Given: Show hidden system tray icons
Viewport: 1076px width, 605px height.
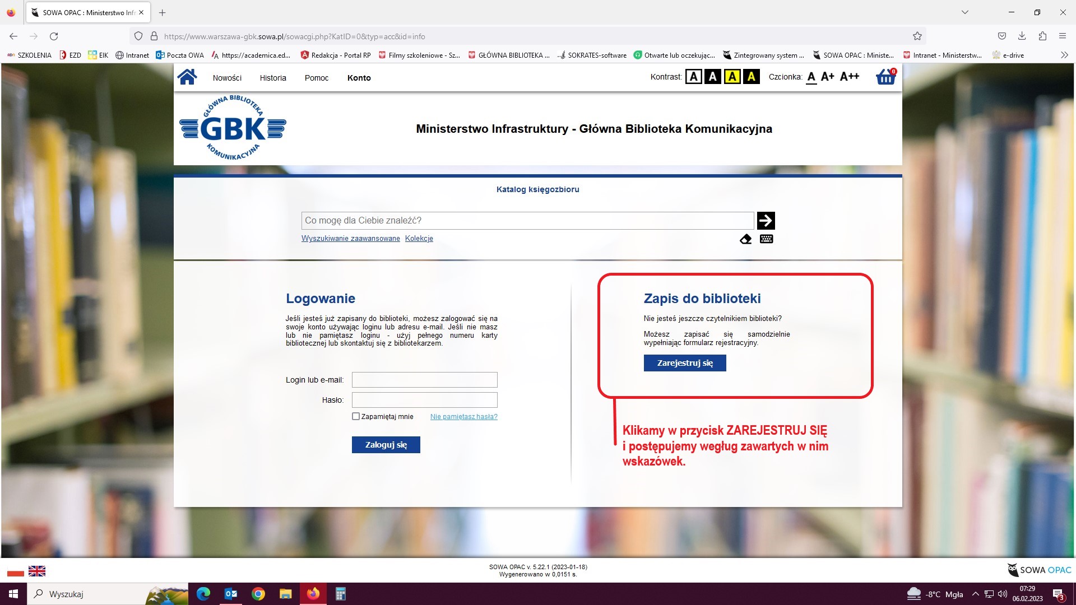Looking at the screenshot, I should click(x=975, y=594).
